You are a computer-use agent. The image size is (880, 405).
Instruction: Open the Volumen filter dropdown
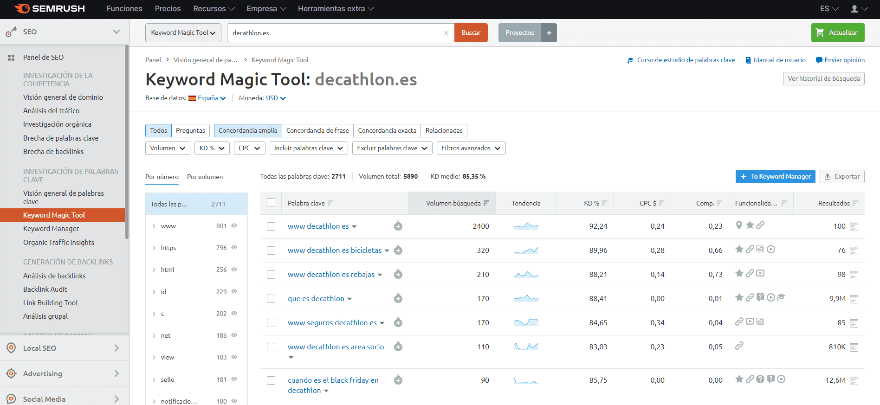tap(168, 148)
